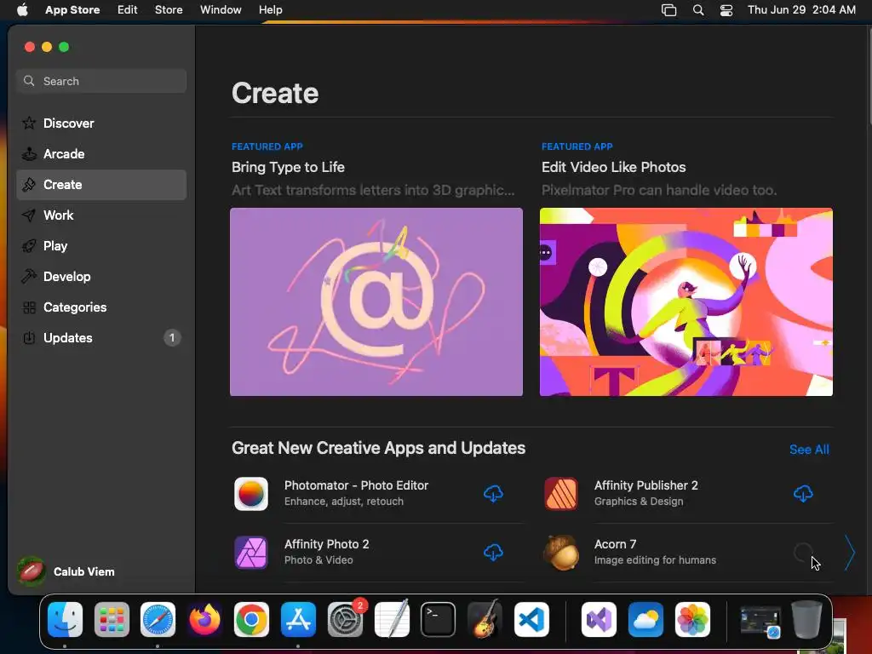This screenshot has height=654, width=872.
Task: Click the Stage Manager icon in menu bar
Action: pyautogui.click(x=669, y=10)
